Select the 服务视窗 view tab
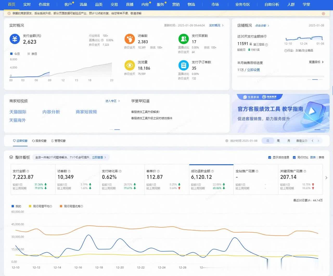This screenshot has height=276, width=333. (x=39, y=141)
